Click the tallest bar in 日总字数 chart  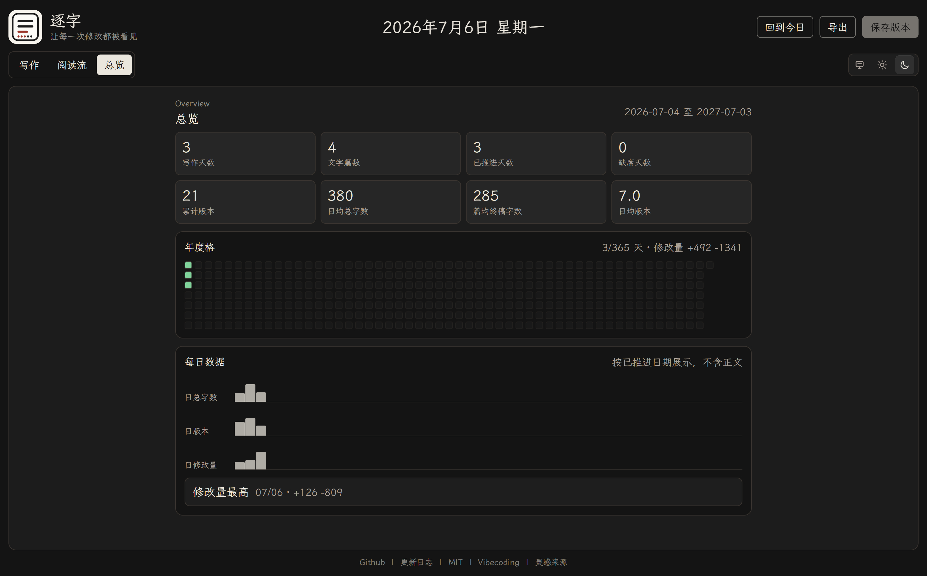250,393
